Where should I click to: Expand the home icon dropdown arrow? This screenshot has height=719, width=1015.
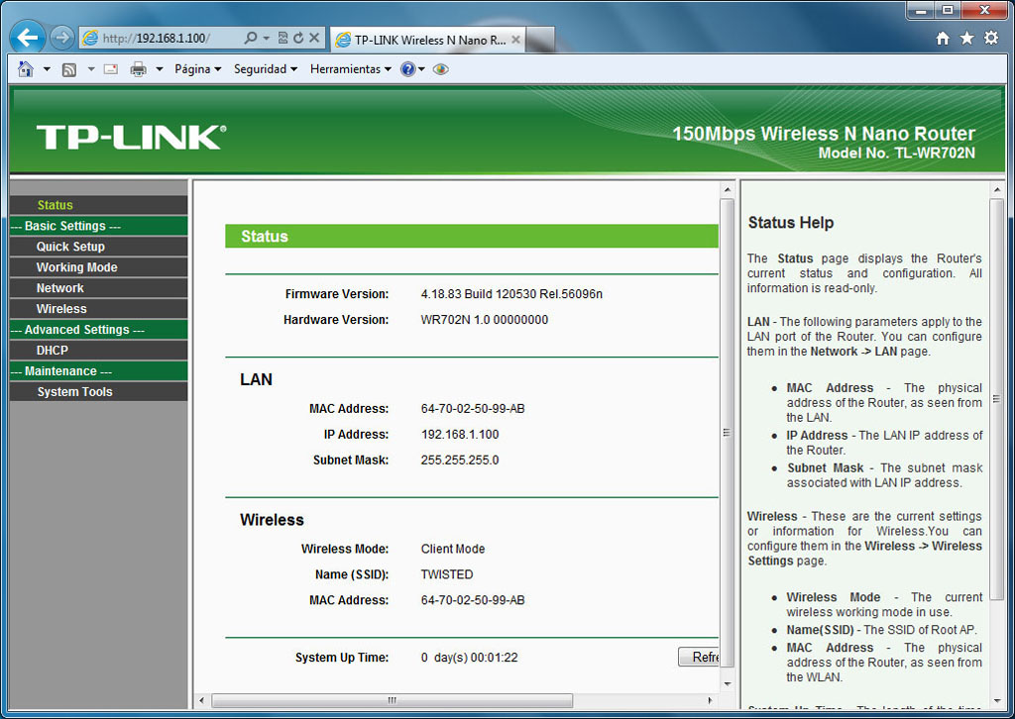47,69
